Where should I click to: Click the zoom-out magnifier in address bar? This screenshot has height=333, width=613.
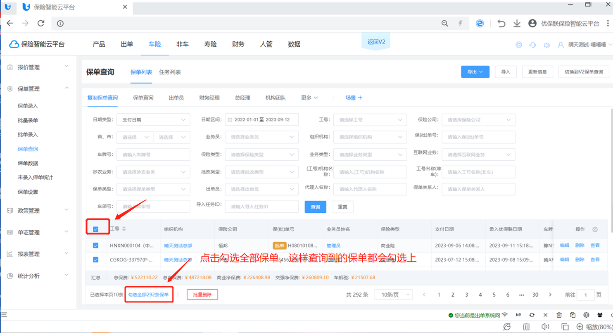(x=445, y=24)
